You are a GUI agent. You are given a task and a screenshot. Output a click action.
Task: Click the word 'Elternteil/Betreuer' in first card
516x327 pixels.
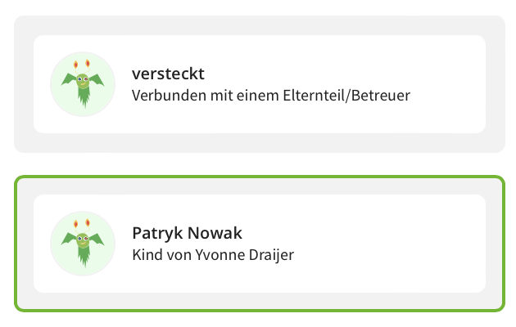(346, 96)
